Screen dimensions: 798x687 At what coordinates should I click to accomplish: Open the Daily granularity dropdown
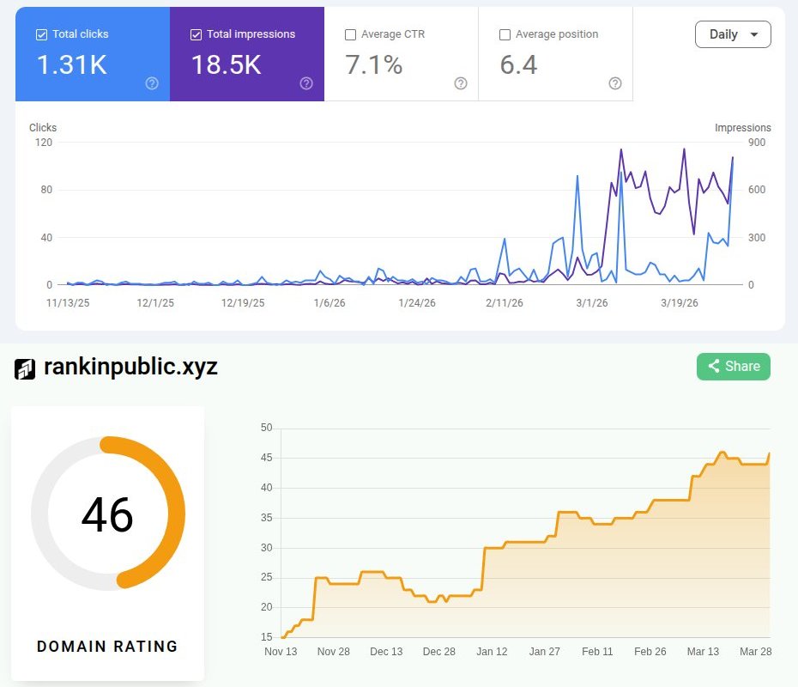coord(733,34)
